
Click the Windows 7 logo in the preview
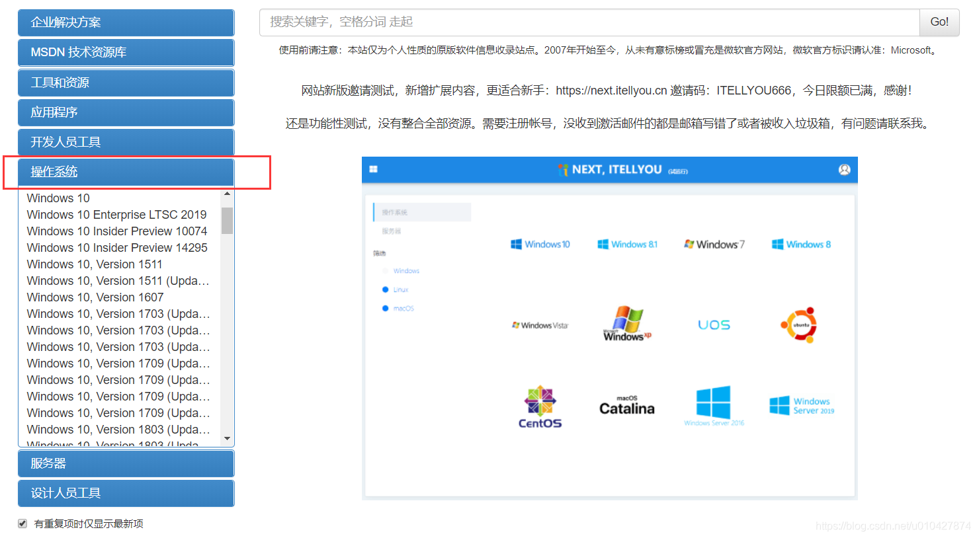(x=714, y=245)
